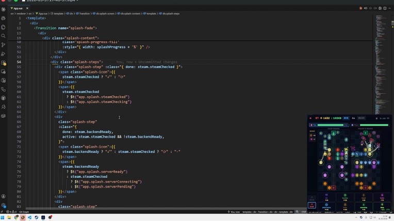Open the Search view in sidebar

pyautogui.click(x=4, y=36)
